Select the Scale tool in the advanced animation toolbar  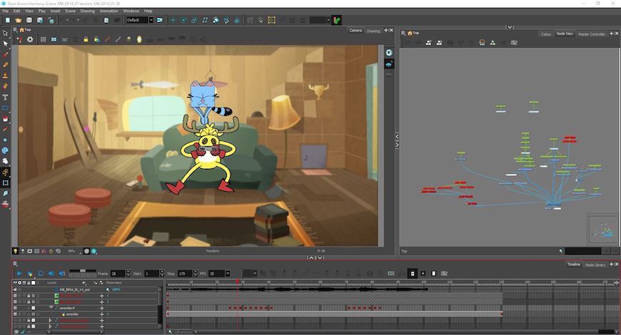[x=194, y=20]
